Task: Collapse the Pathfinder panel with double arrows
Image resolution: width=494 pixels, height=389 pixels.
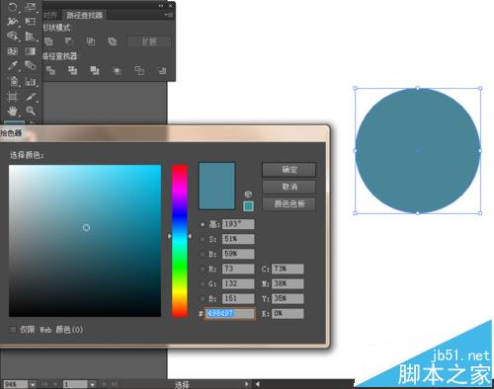Action: [161, 6]
